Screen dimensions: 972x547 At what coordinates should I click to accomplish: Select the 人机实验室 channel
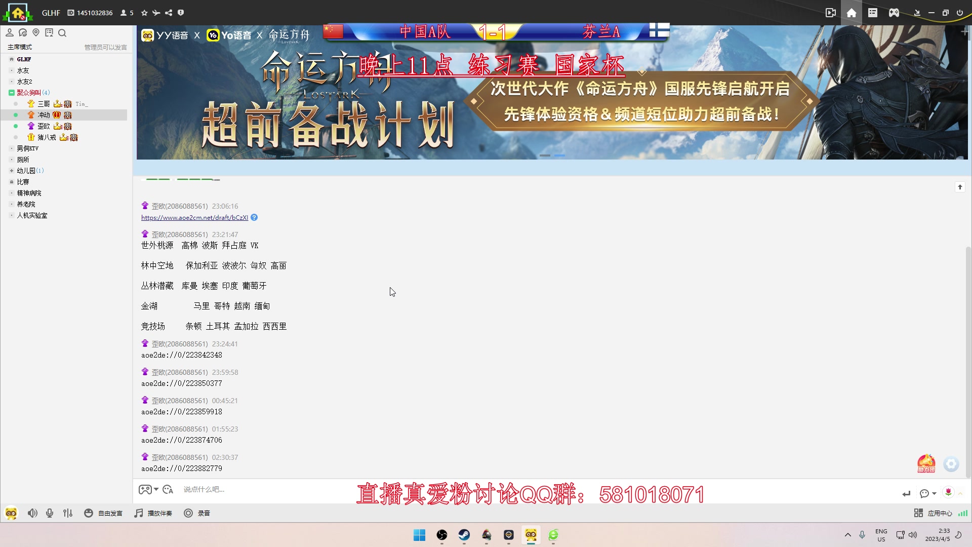[32, 215]
